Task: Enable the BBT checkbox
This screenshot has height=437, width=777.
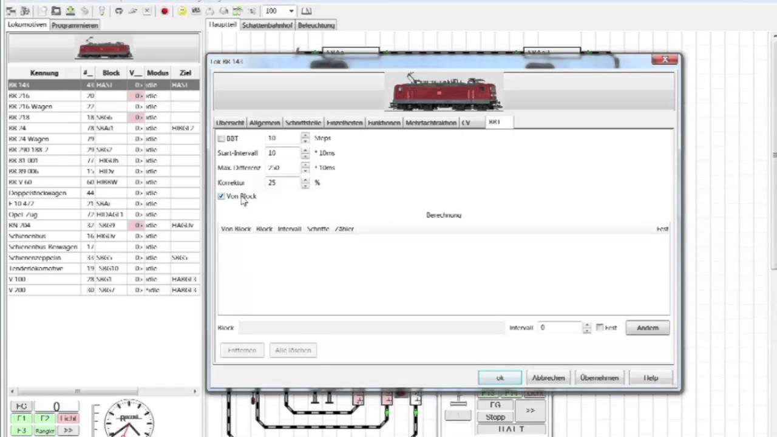Action: point(221,138)
